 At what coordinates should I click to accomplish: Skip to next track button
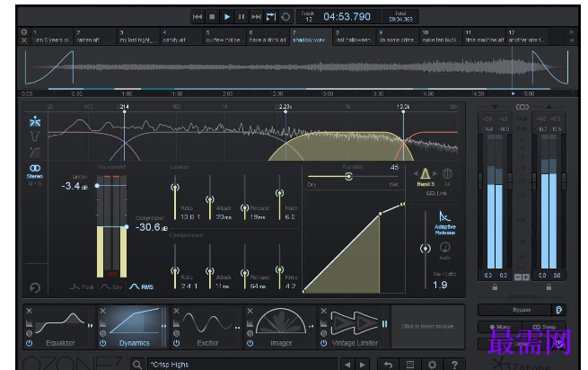(x=257, y=17)
